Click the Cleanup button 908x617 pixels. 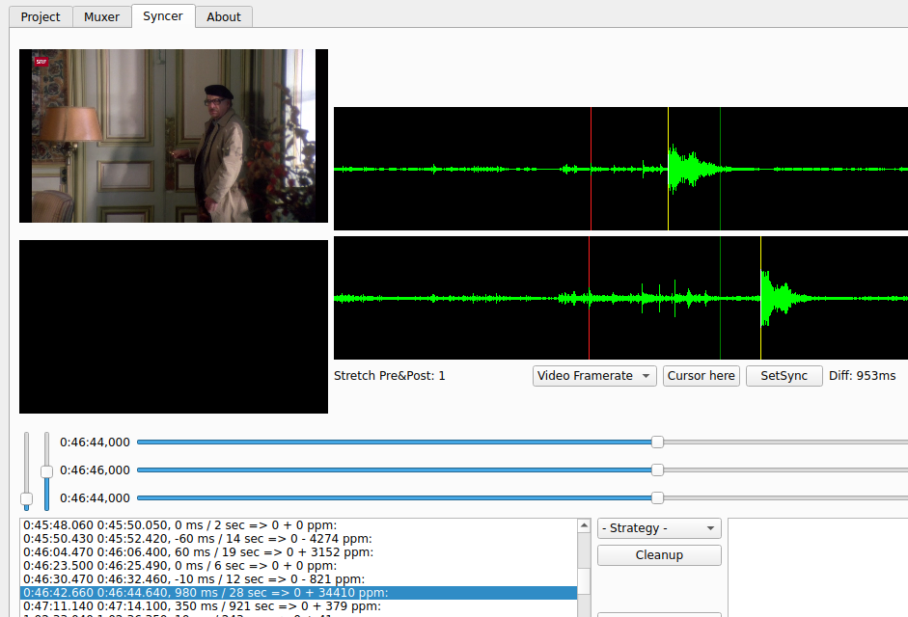pos(659,555)
